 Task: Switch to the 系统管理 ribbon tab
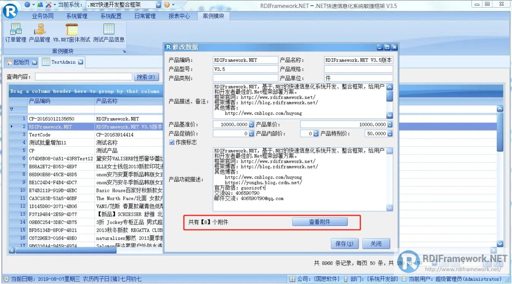(76, 16)
